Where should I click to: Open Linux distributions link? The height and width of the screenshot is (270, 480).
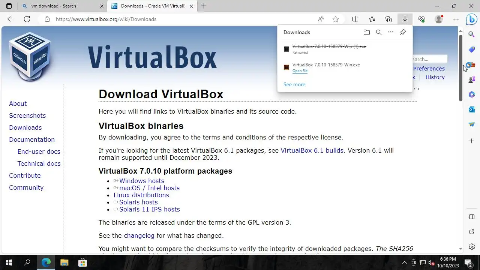[141, 195]
